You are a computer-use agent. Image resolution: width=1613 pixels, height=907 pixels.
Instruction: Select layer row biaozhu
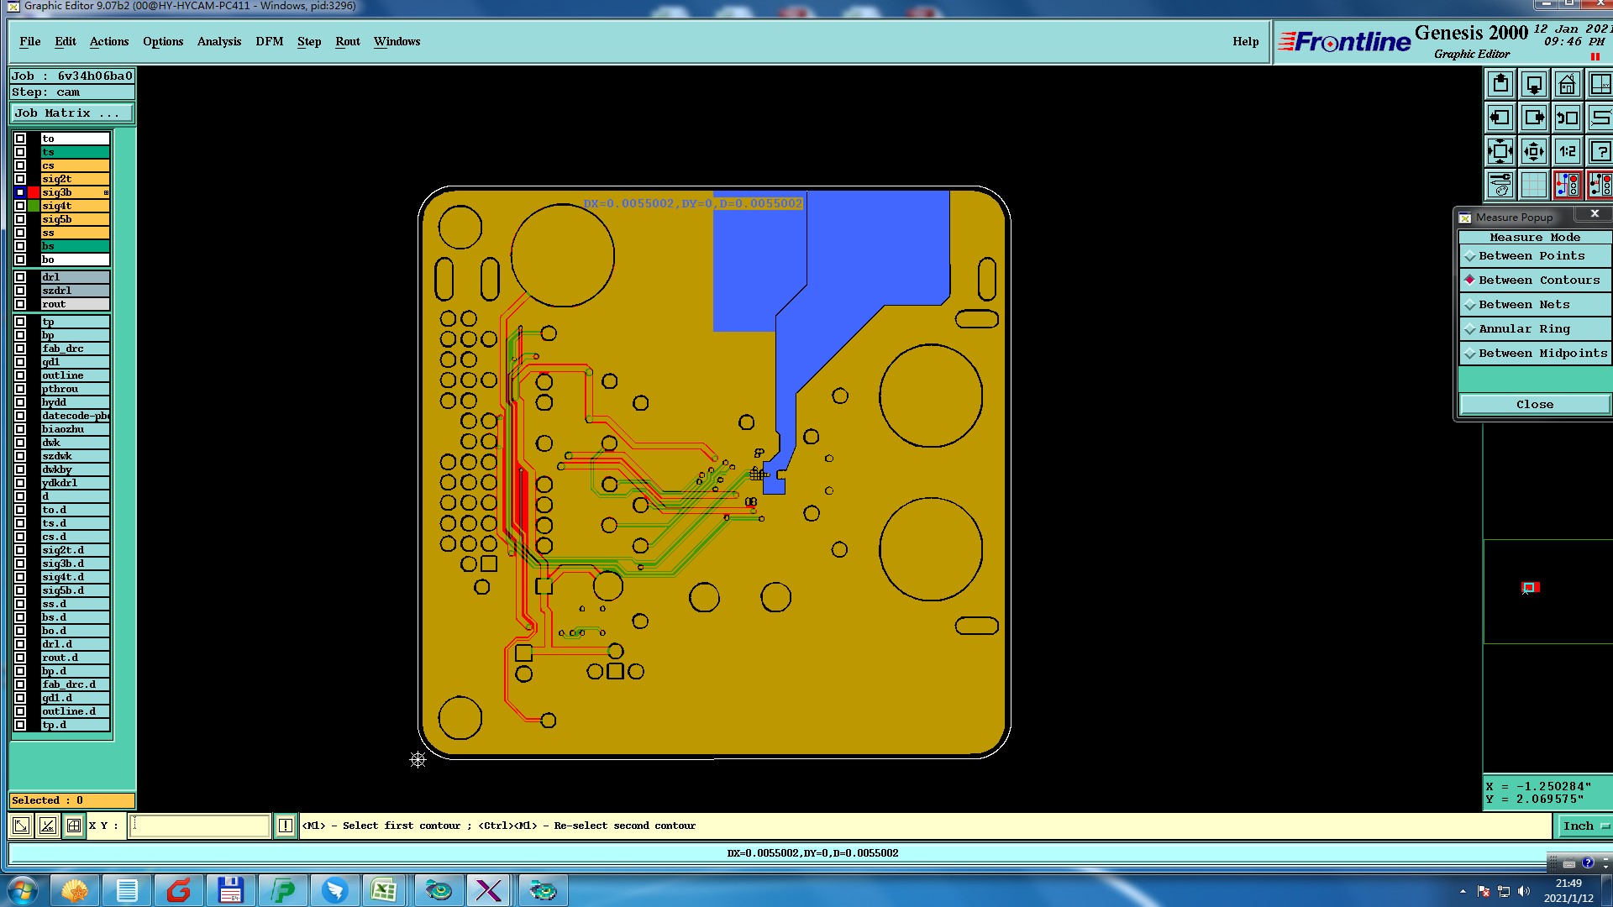coord(75,429)
